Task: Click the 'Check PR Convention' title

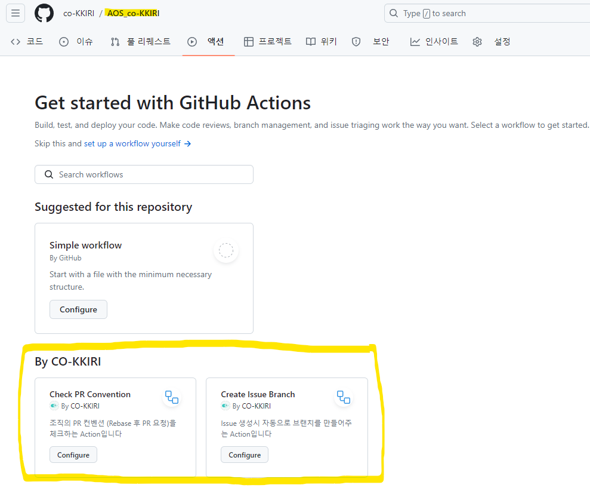Action: (x=90, y=394)
